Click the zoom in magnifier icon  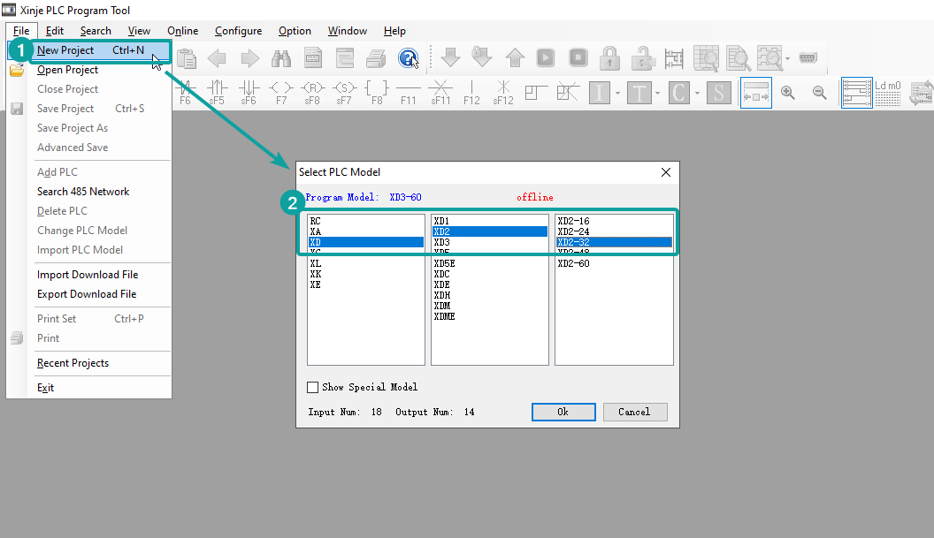[x=787, y=92]
